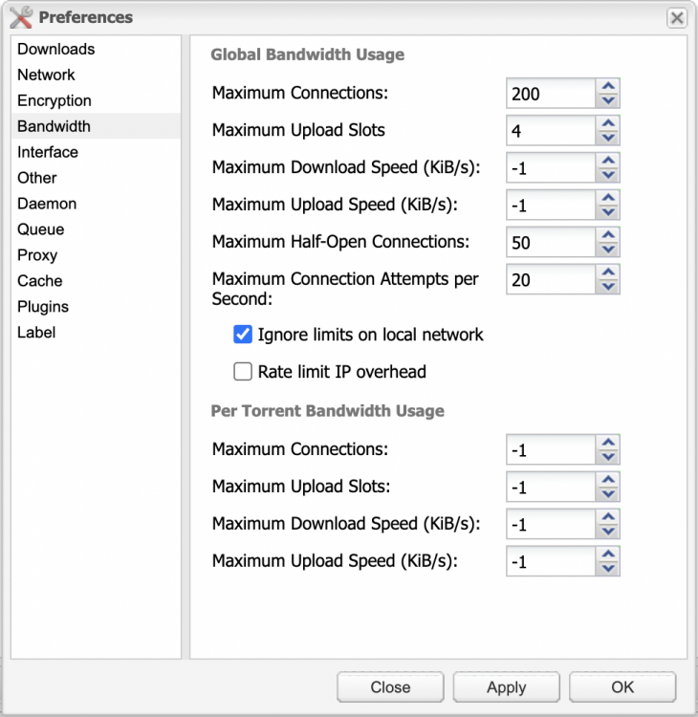Screen dimensions: 698x717
Task: Click the global Maximum Upload Speed input field
Action: click(551, 205)
